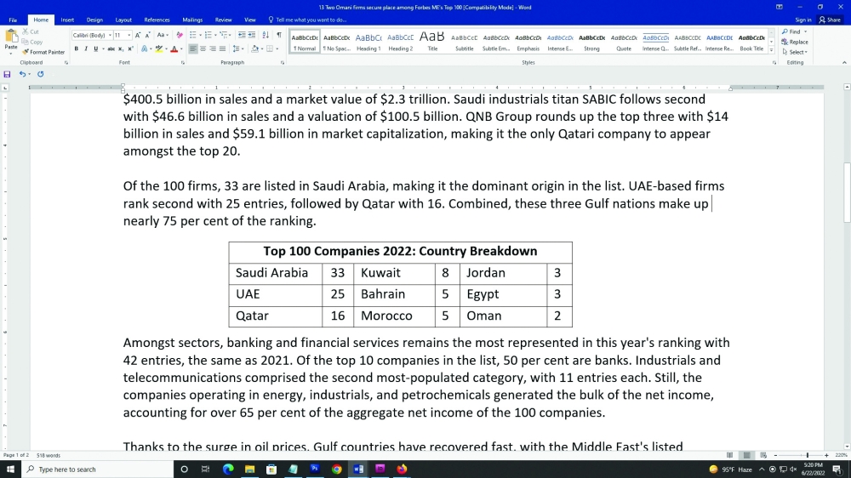The height and width of the screenshot is (478, 851).
Task: Clear all formatting eraser icon
Action: click(180, 35)
